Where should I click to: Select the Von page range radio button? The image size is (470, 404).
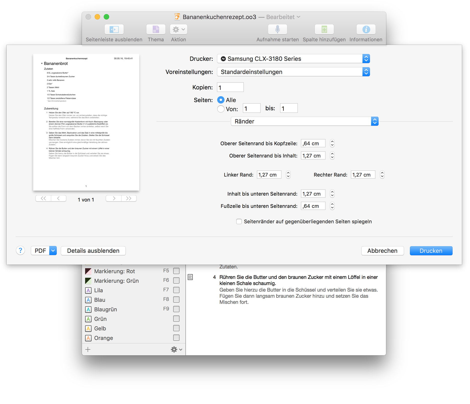(221, 109)
